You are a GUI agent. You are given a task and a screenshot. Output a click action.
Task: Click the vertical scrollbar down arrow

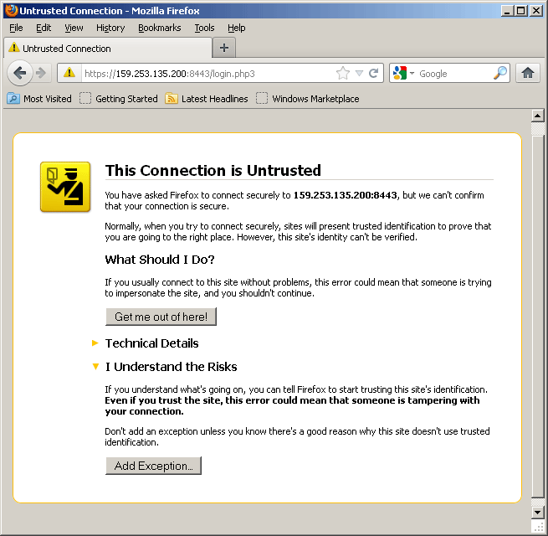pos(538,512)
